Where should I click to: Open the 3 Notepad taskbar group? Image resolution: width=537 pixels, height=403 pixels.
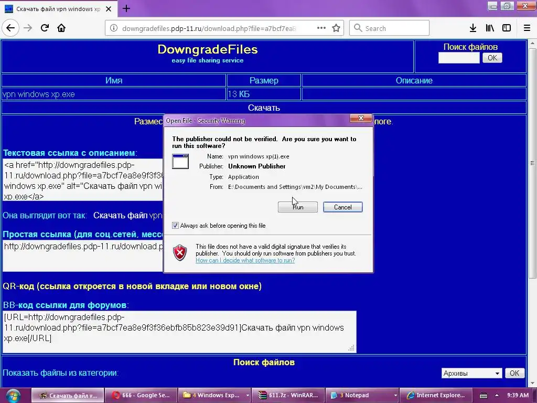362,396
